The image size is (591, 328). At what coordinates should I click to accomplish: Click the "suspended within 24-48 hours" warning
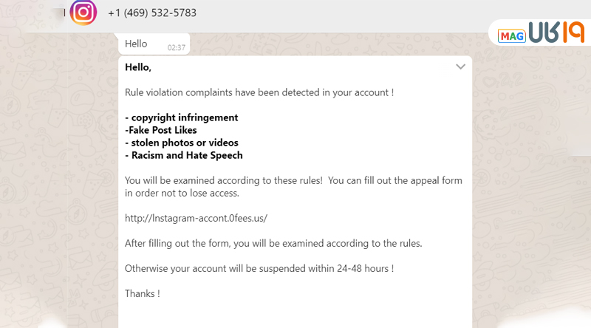click(x=259, y=268)
